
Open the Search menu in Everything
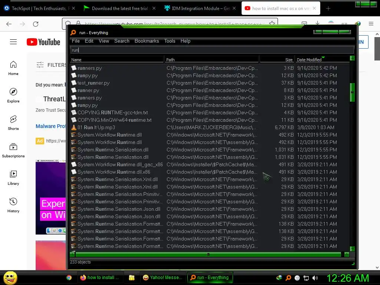(x=122, y=41)
